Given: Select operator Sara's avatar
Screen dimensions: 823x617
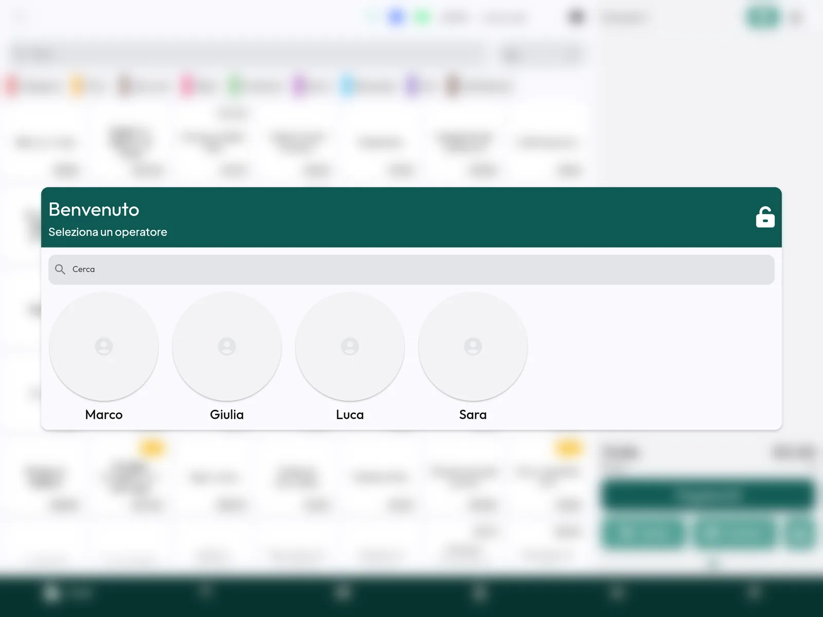Looking at the screenshot, I should pyautogui.click(x=473, y=346).
